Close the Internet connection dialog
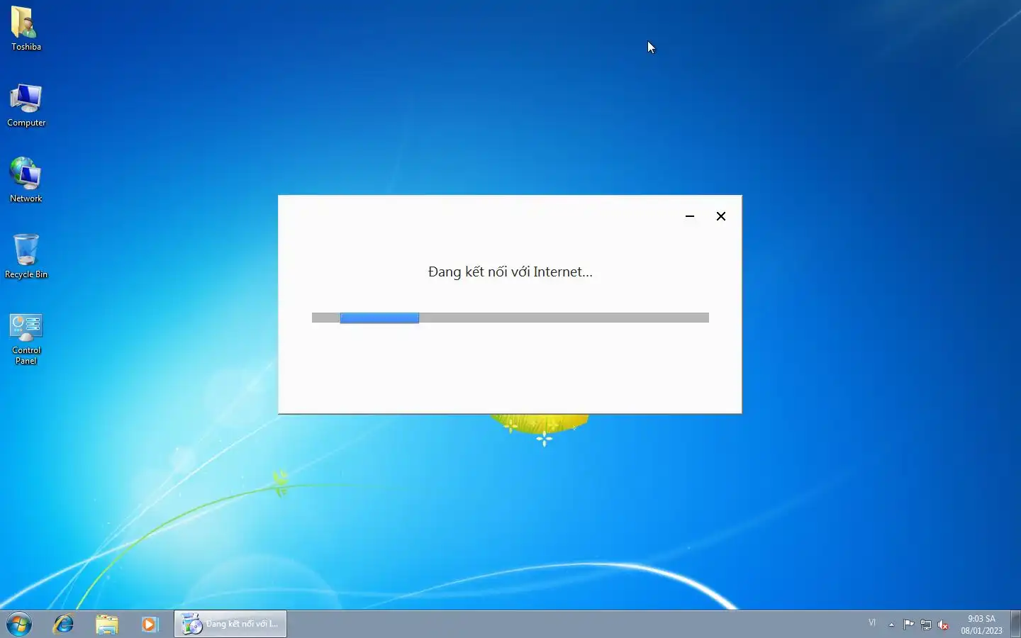 [721, 216]
